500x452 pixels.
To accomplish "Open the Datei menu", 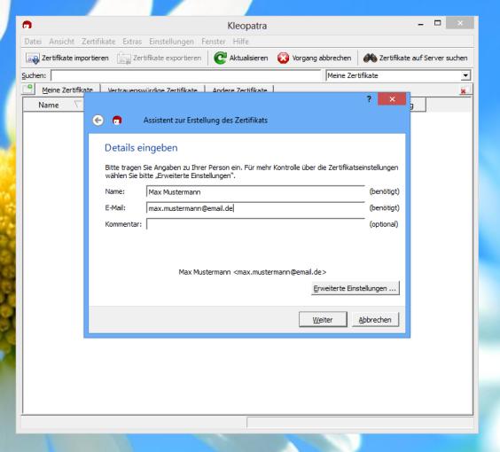I will point(33,42).
